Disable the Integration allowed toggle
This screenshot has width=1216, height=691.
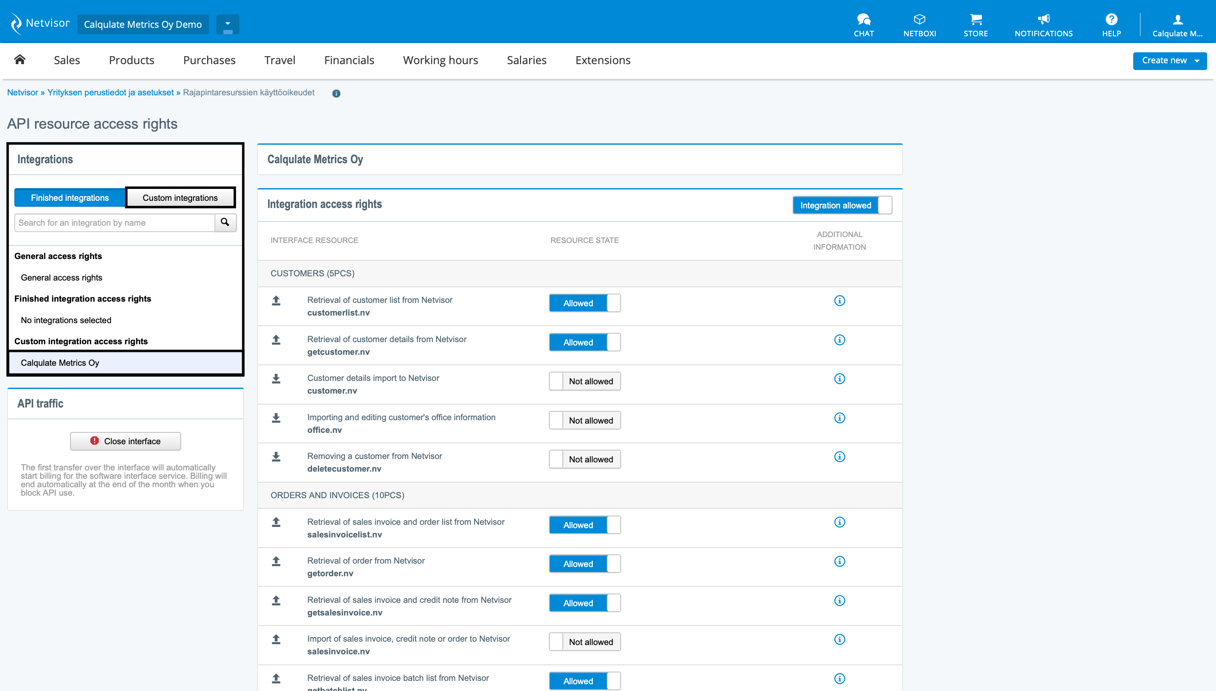point(842,205)
